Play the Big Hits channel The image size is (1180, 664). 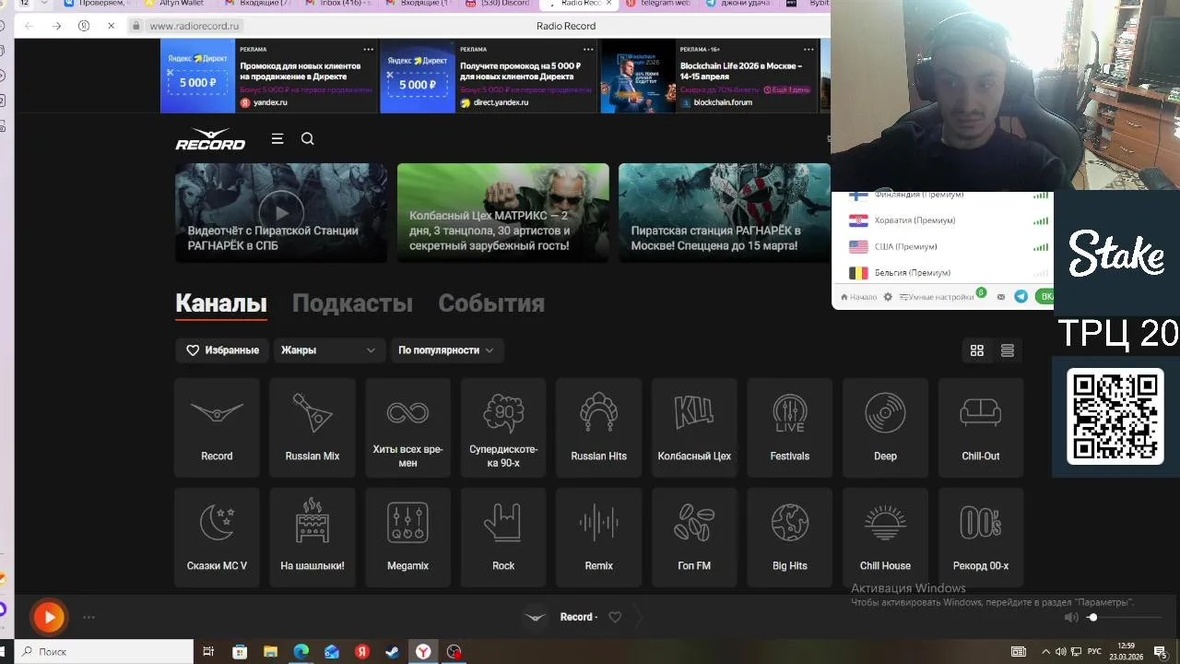(790, 538)
